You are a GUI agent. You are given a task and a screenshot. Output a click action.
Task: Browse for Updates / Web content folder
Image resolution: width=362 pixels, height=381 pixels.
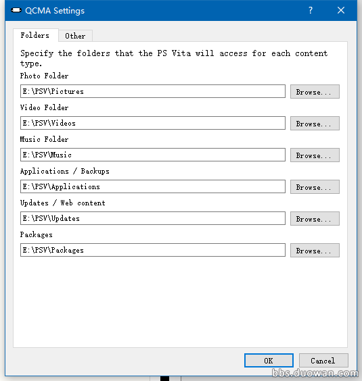tap(315, 218)
